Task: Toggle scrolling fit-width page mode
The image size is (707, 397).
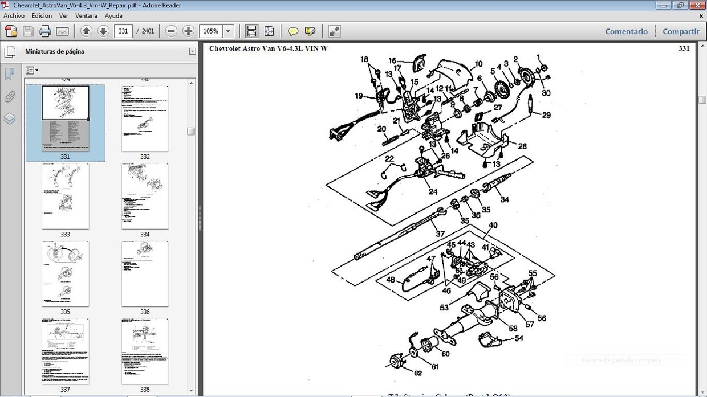Action: tap(251, 31)
